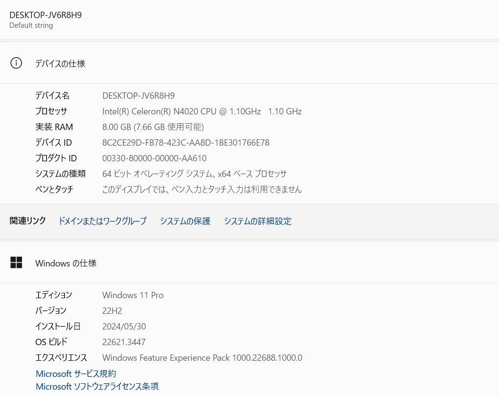Click the info icon beside デバイスの仕様
Image resolution: width=499 pixels, height=395 pixels.
16,63
